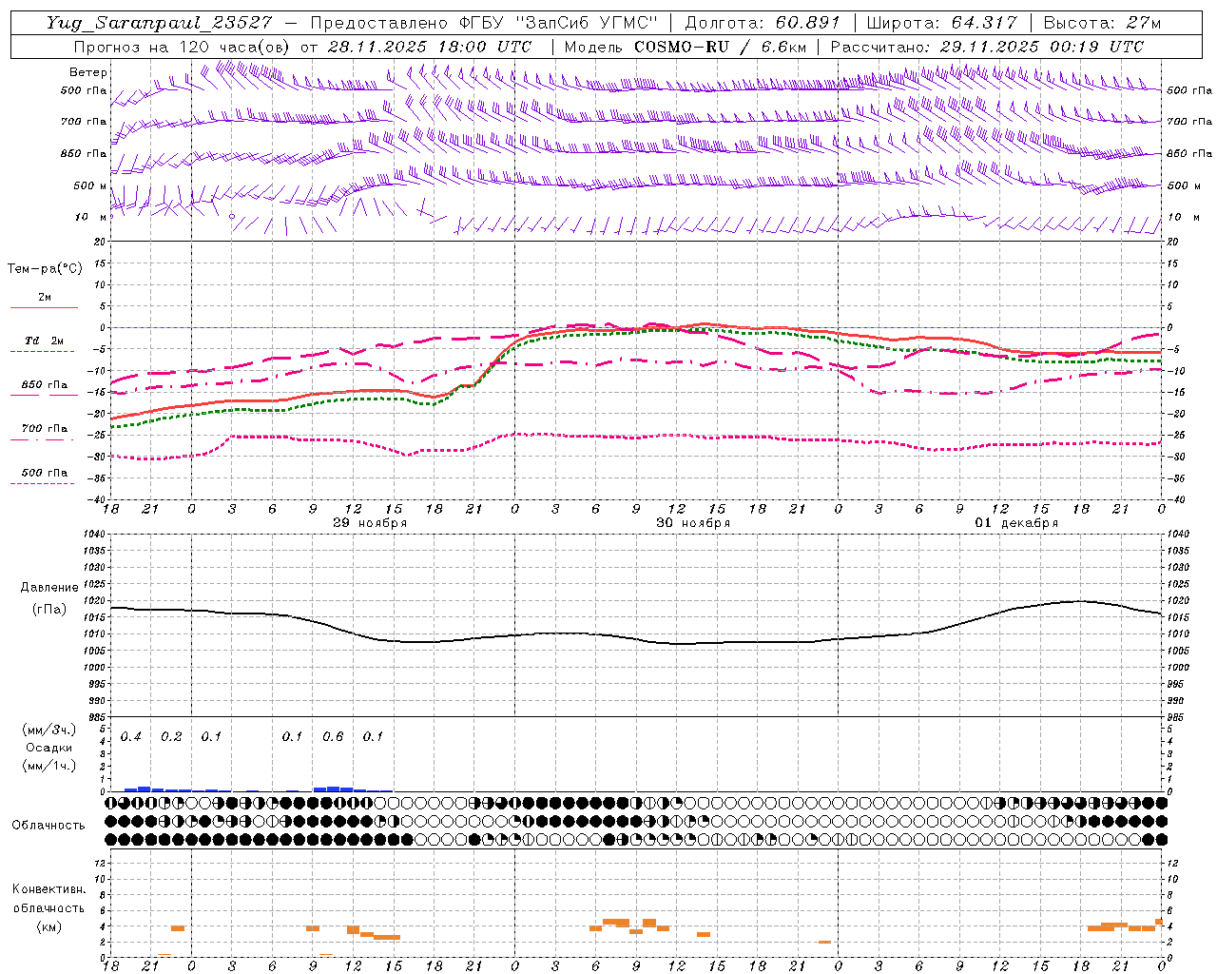Image resolution: width=1217 pixels, height=974 pixels.
Task: Click the Тем-ра(°C) axis label
Action: tap(45, 269)
